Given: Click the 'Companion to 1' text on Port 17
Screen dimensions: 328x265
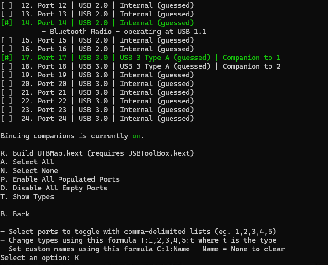Looking at the screenshot, I should click(252, 58).
